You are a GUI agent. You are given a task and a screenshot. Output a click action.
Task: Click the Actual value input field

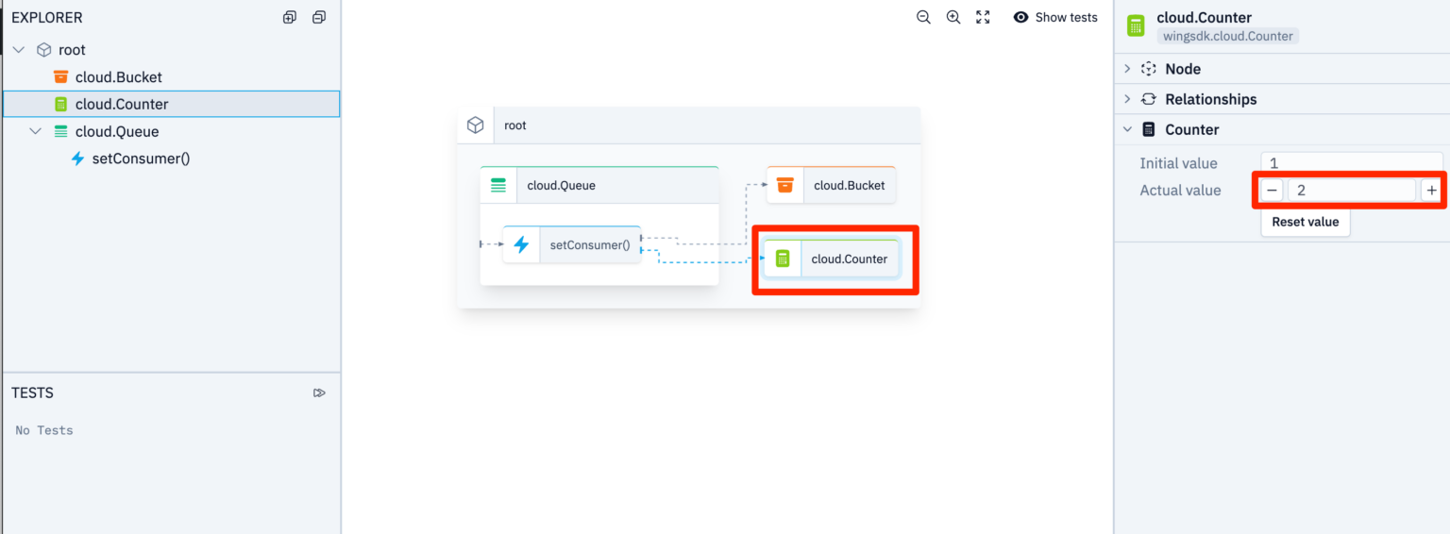1351,191
